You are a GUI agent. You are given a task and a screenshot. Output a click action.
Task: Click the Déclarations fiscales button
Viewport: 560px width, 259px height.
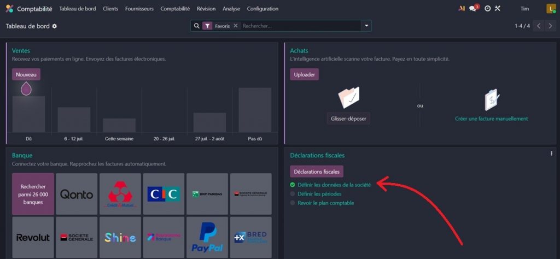(317, 171)
